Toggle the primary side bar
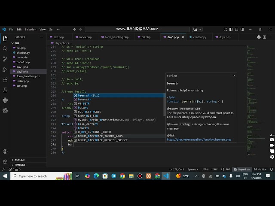The image size is (275, 206). point(231,30)
